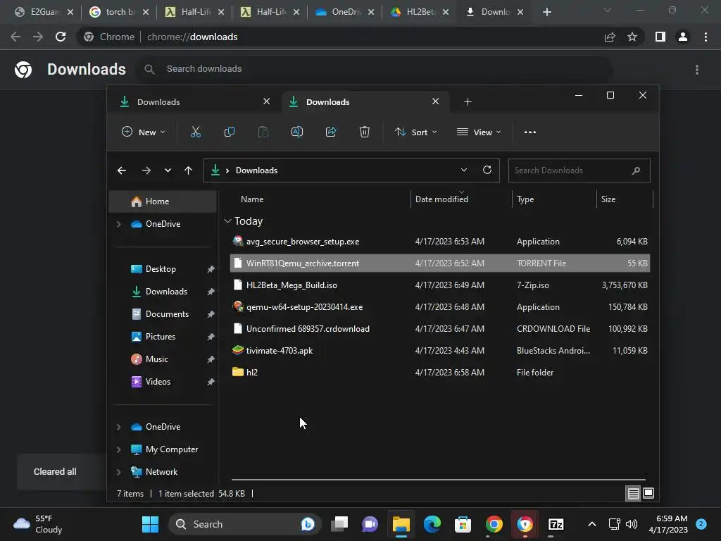
Task: Click the magnifier in Search Downloads box
Action: point(636,170)
